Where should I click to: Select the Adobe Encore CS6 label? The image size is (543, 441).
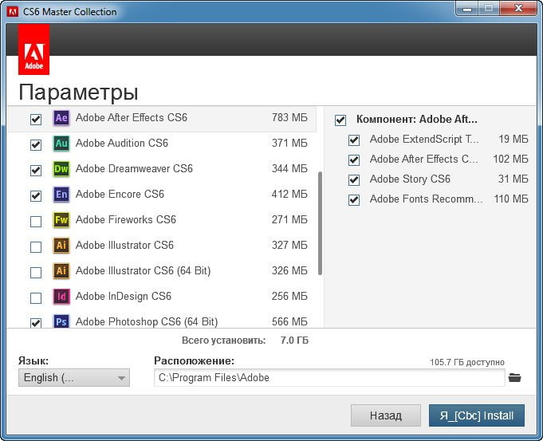pos(120,195)
